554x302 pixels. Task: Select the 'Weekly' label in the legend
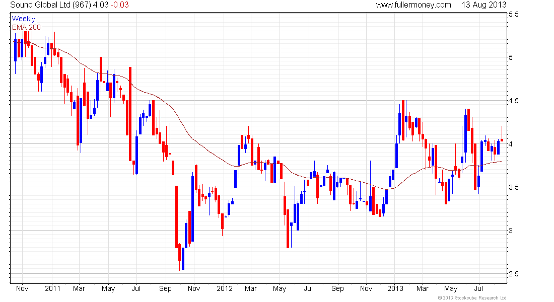pyautogui.click(x=24, y=19)
